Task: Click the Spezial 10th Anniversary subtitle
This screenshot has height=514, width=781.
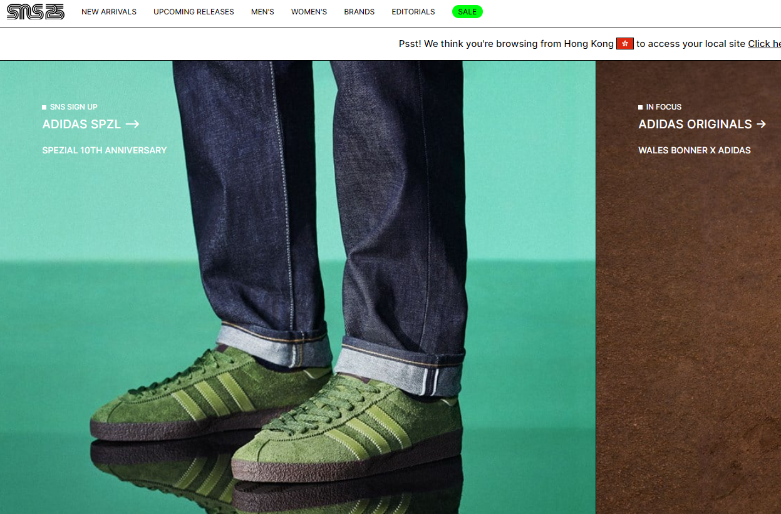Action: (105, 150)
